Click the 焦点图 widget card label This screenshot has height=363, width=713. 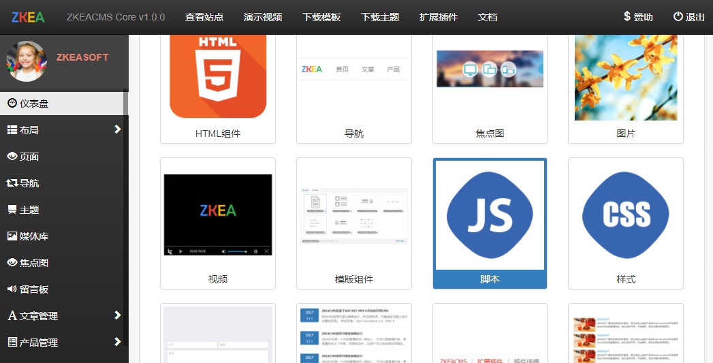(x=490, y=133)
